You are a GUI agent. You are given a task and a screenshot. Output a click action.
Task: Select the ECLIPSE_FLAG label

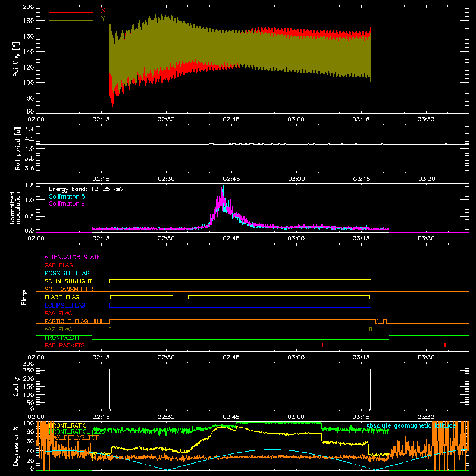click(x=65, y=305)
